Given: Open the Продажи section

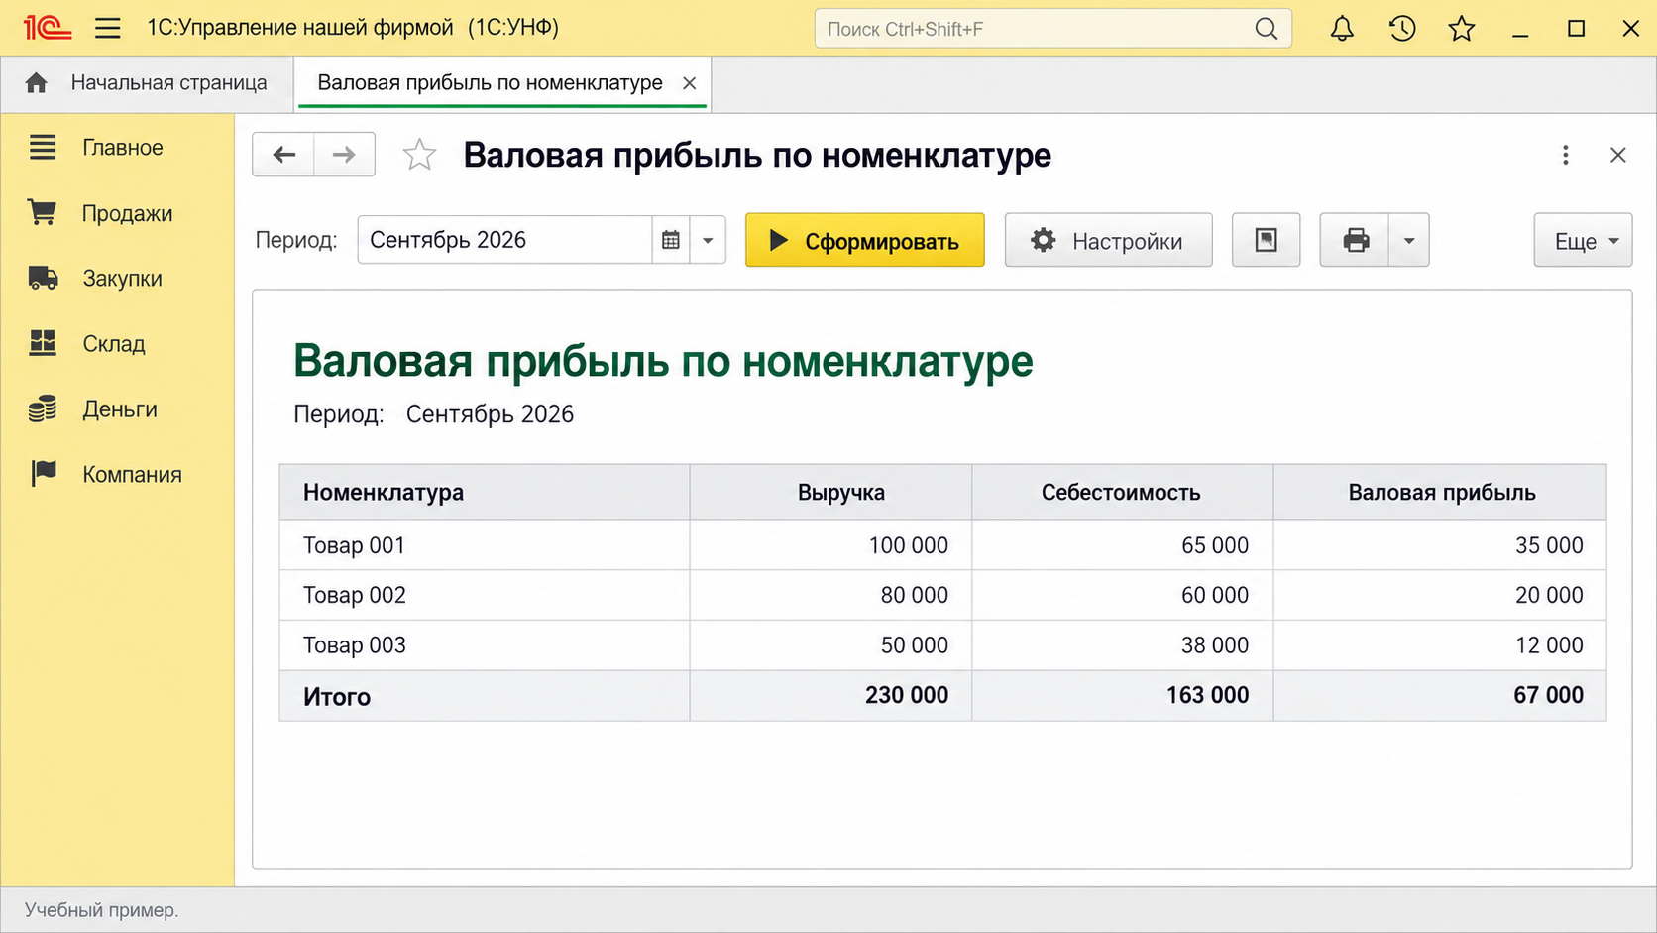Looking at the screenshot, I should click(x=117, y=213).
